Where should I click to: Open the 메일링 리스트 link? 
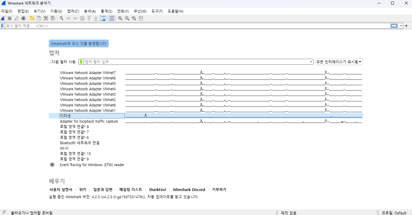(x=131, y=190)
